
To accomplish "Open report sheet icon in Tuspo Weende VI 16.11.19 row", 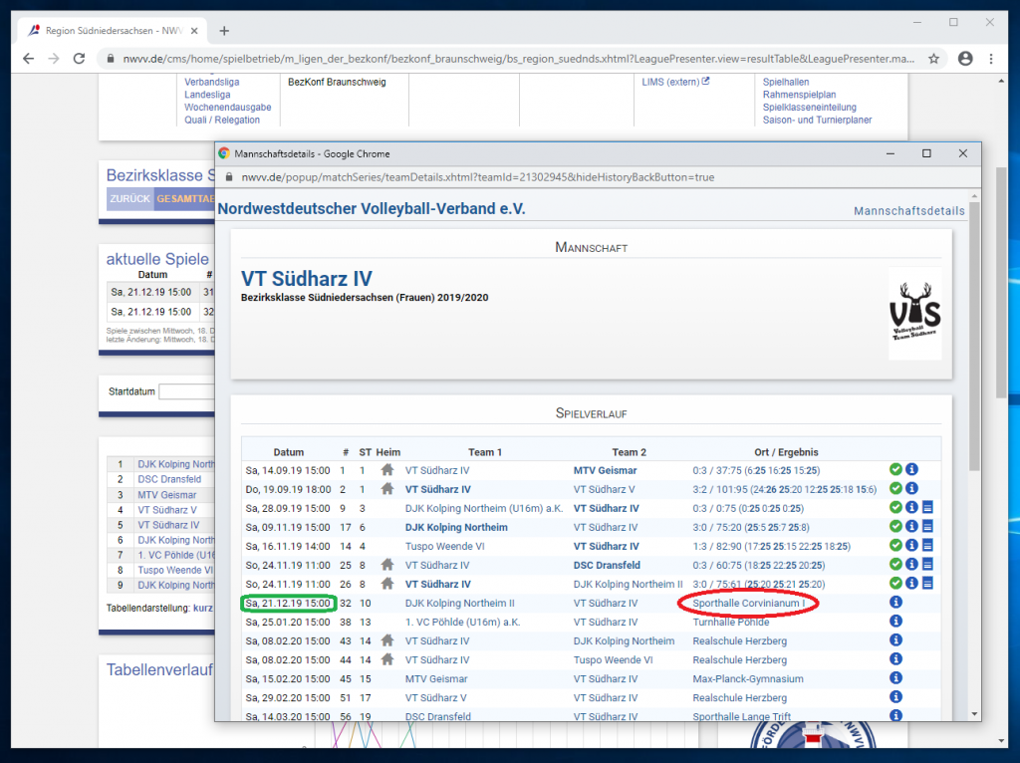I will tap(927, 545).
